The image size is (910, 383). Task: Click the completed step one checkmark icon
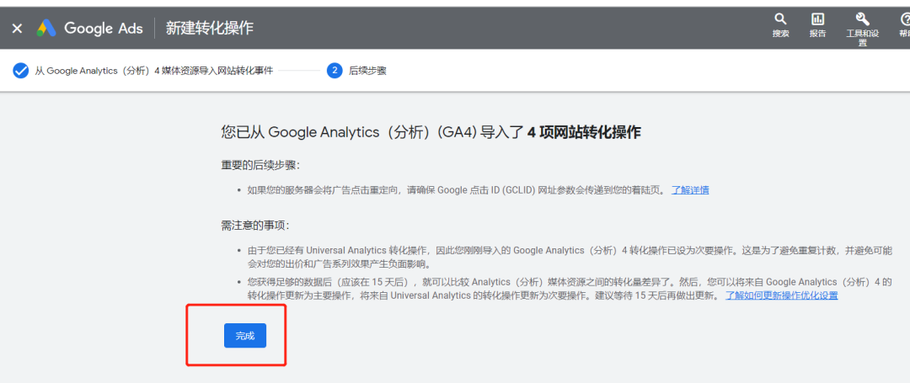pyautogui.click(x=21, y=71)
